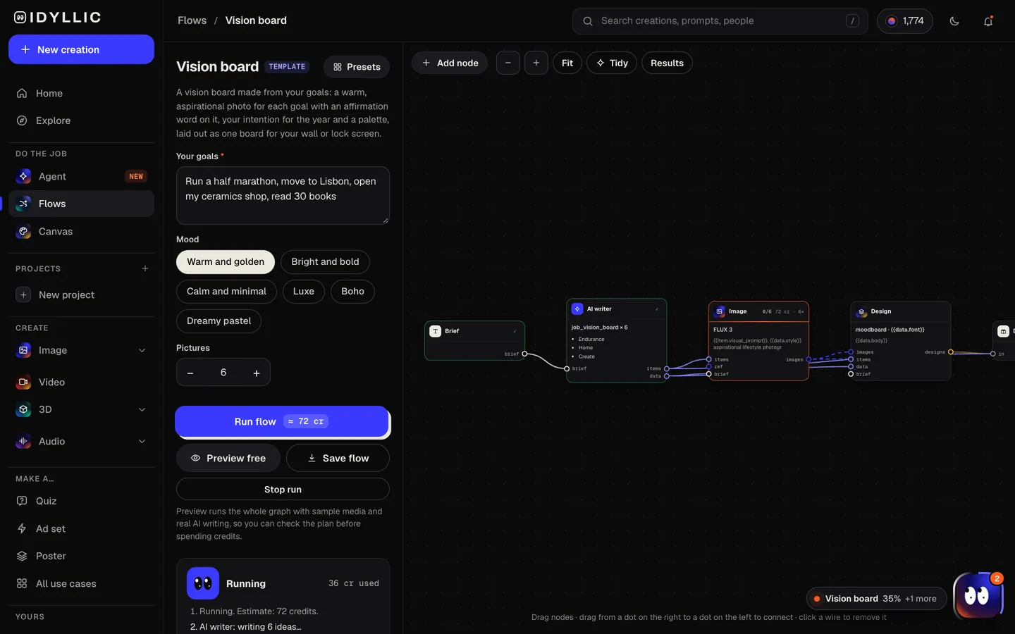The width and height of the screenshot is (1015, 634).
Task: Open the Ad set use case
Action: pyautogui.click(x=81, y=528)
